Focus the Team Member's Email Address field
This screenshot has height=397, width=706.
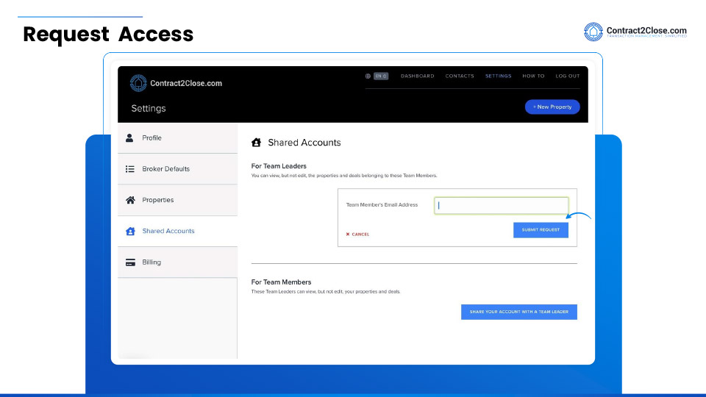point(501,206)
